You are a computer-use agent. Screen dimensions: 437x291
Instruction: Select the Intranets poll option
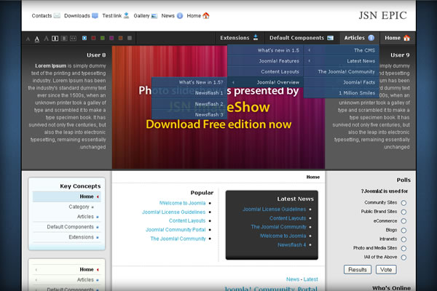[x=403, y=239]
